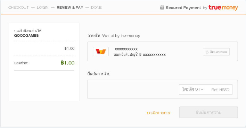Click the padlock Secured Payment icon
This screenshot has width=246, height=128.
coord(162,7)
